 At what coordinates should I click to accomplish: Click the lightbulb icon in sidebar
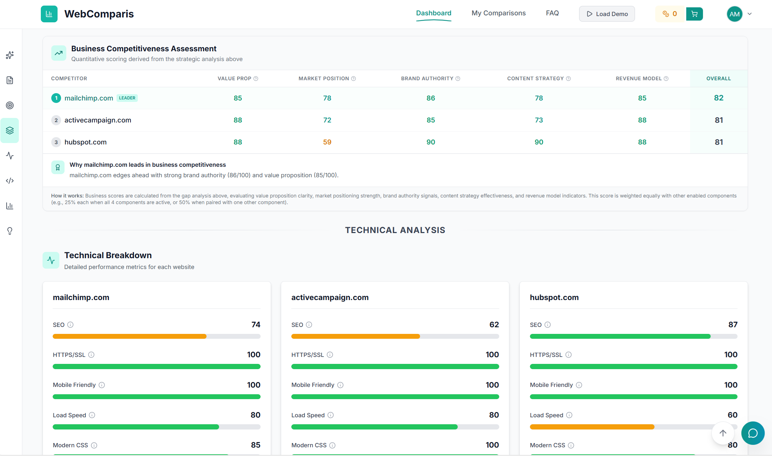(10, 231)
